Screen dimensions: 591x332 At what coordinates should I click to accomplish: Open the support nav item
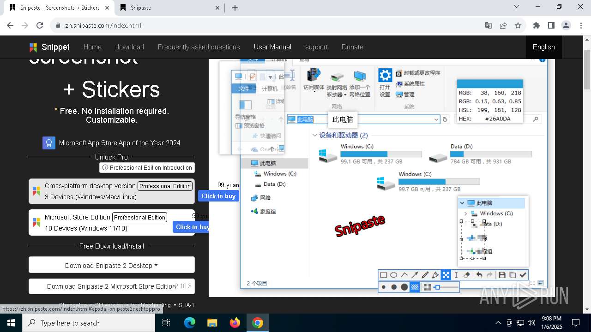316,47
